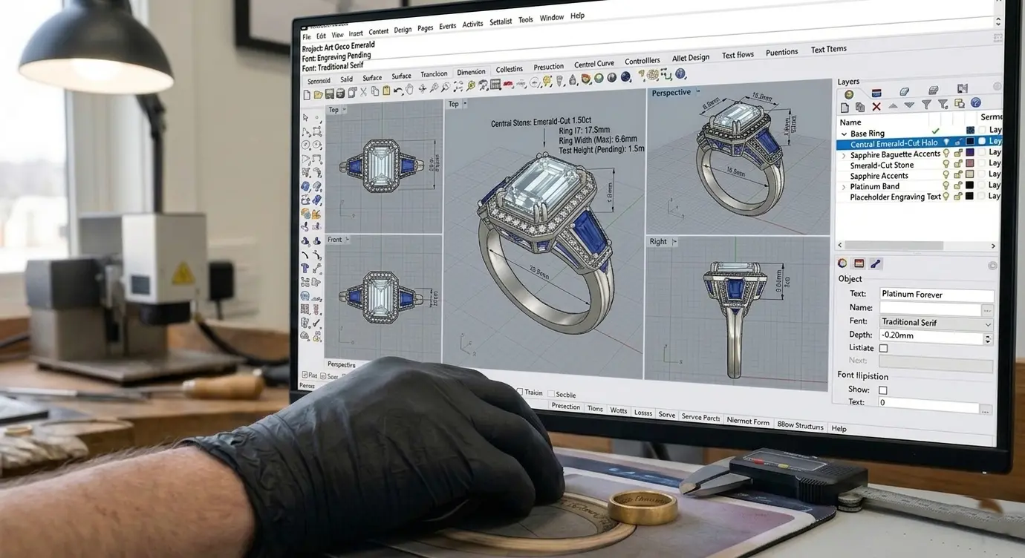Toggle visibility bulb for Sapphire Accents layer
The height and width of the screenshot is (558, 1025).
click(946, 174)
